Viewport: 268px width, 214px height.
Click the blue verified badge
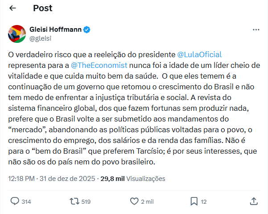coord(87,29)
